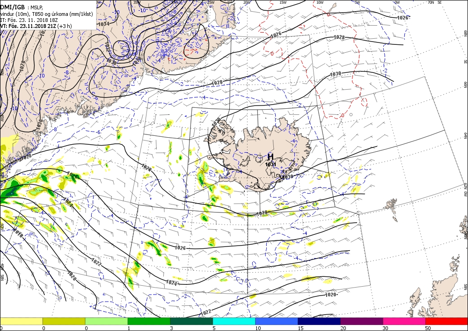
Task: Click legend value 3 below color bar
Action: (x=171, y=328)
